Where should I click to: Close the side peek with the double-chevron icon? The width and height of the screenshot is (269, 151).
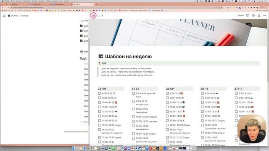(x=93, y=16)
